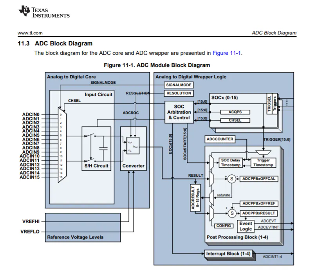318x275 pixels.
Task: Click the VREFHI input label
Action: (x=31, y=221)
